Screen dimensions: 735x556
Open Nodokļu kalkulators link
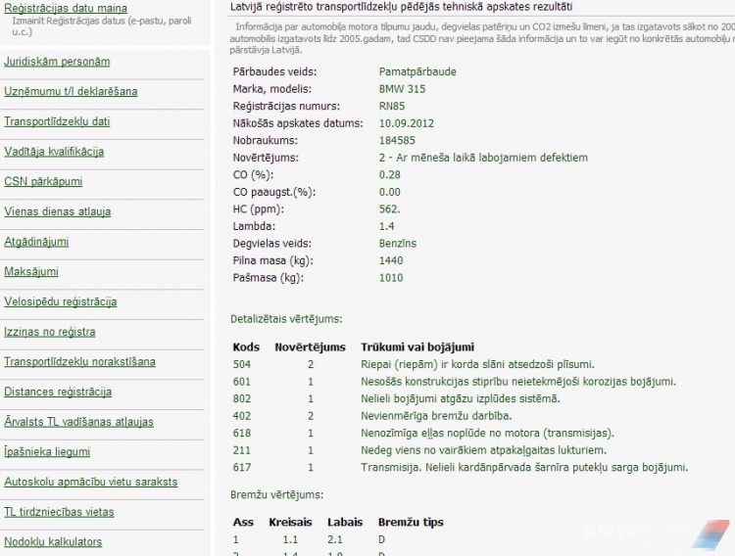click(x=53, y=542)
